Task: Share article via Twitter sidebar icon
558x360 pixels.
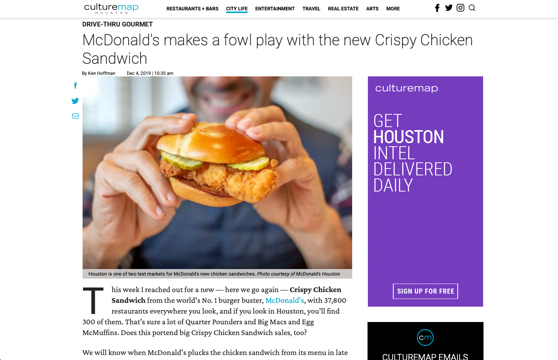Action: pyautogui.click(x=75, y=101)
